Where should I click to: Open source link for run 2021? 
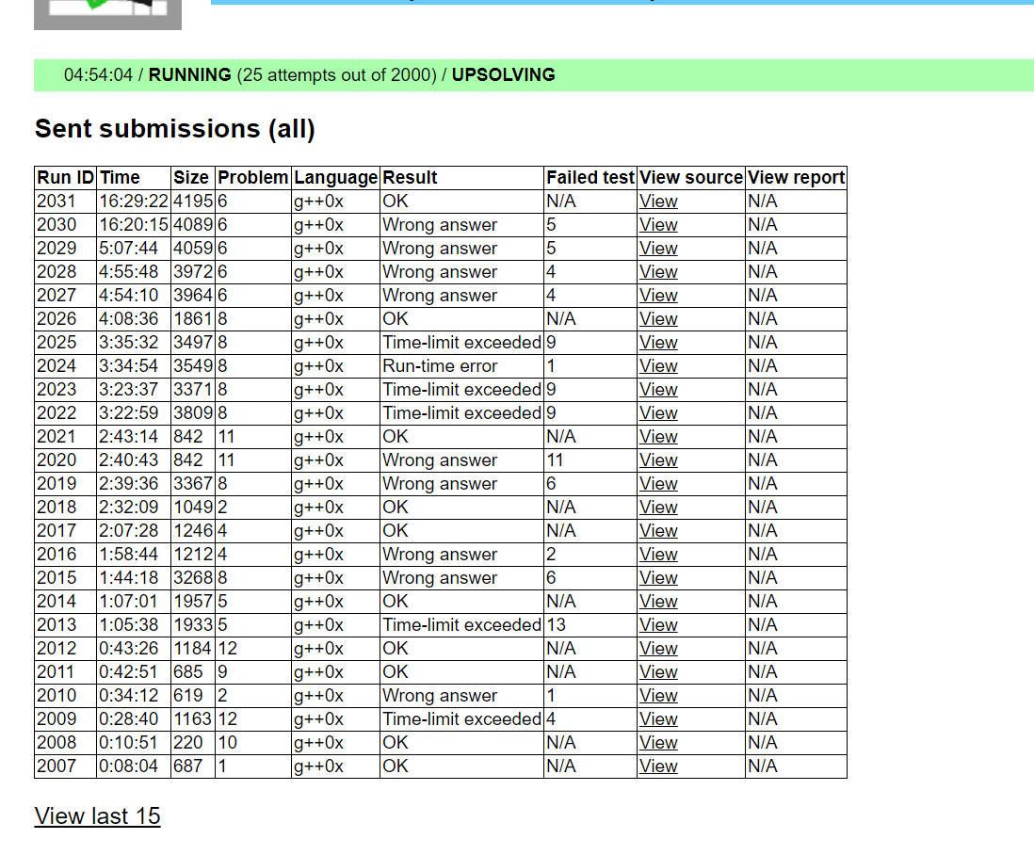[x=658, y=437]
